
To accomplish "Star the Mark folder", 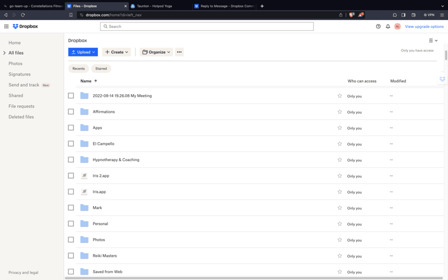I will coord(339,208).
